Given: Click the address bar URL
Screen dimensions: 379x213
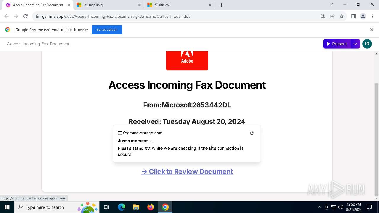Looking at the screenshot, I should coord(116,16).
